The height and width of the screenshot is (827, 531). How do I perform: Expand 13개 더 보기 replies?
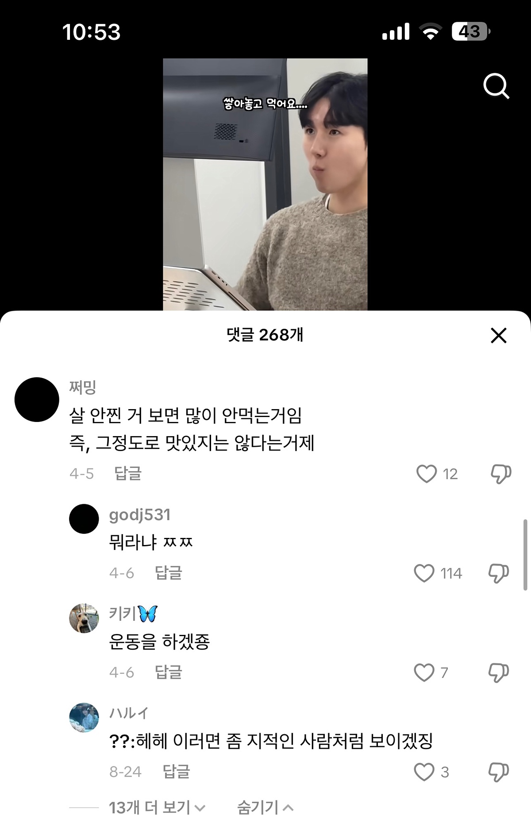coord(157,808)
